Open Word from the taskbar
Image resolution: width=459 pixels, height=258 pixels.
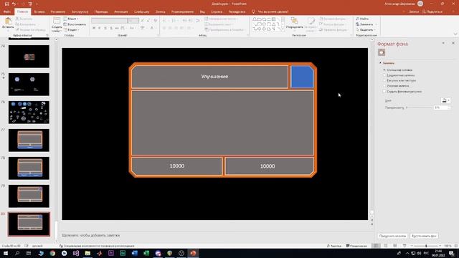pos(134,253)
